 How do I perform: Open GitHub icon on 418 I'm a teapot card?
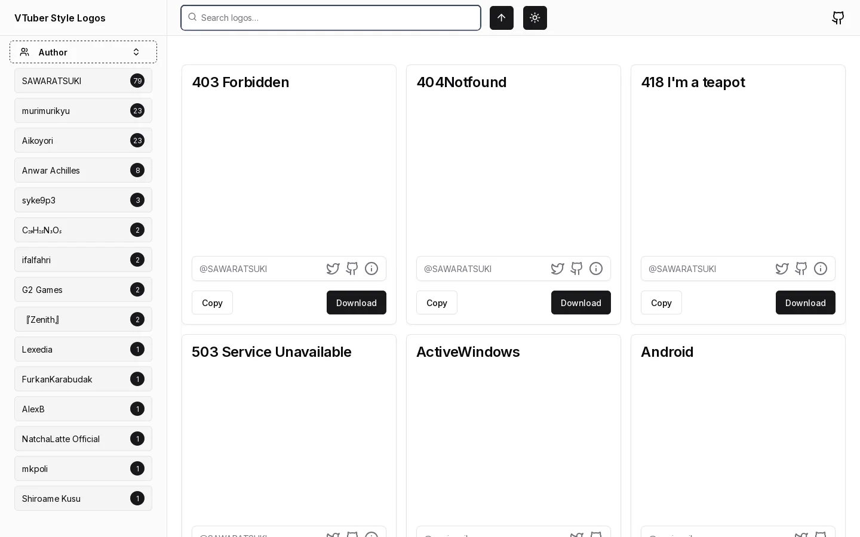pyautogui.click(x=801, y=268)
